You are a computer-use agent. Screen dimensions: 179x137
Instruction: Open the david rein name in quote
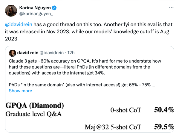click(x=28, y=53)
